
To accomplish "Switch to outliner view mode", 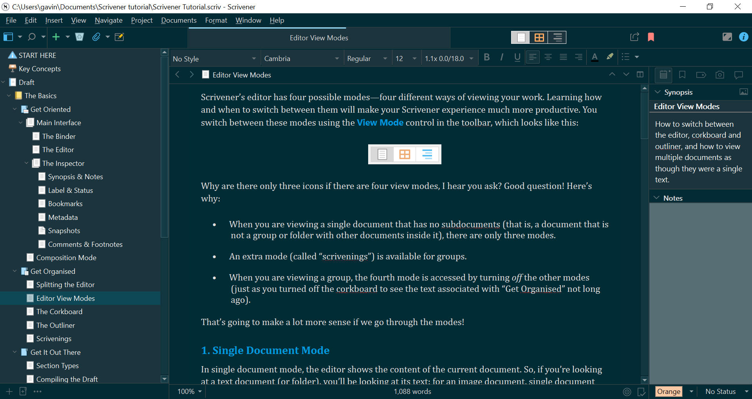I will [557, 37].
